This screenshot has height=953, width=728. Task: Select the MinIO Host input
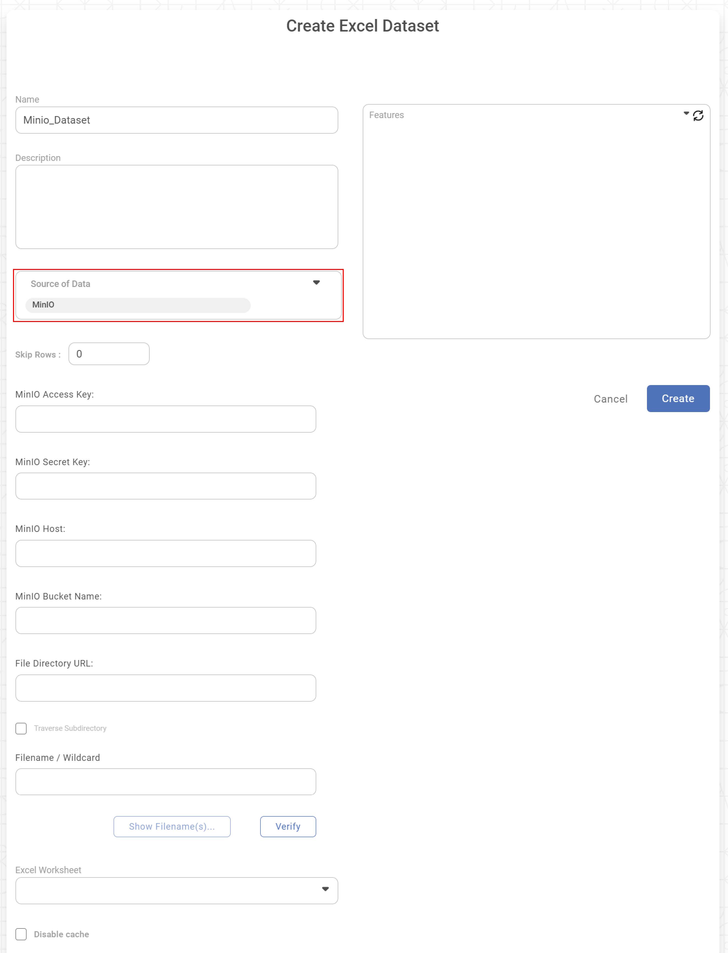pyautogui.click(x=166, y=553)
